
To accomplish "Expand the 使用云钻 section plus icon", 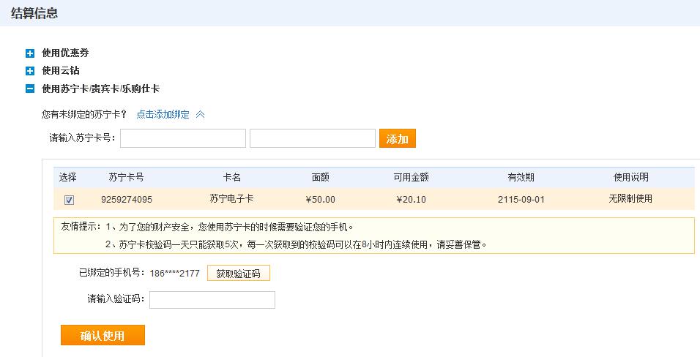I will [x=30, y=71].
